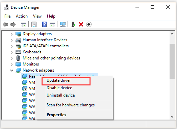This screenshot has width=177, height=129.
Task: Collapse the Network adapters node
Action: [11, 71]
